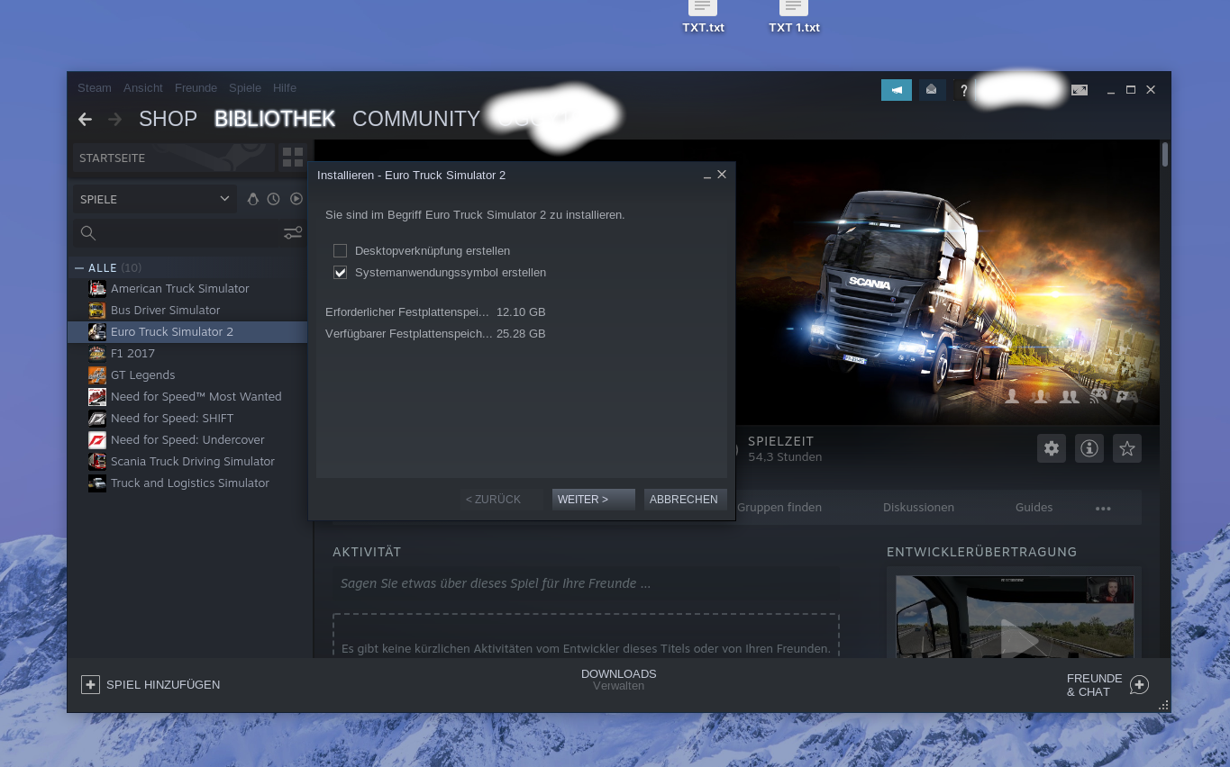Open the Diskussionen link
The width and height of the screenshot is (1230, 767).
click(x=918, y=508)
